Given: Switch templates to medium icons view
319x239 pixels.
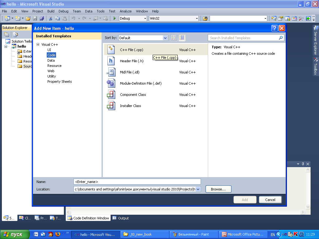Looking at the screenshot, I should point(182,38).
